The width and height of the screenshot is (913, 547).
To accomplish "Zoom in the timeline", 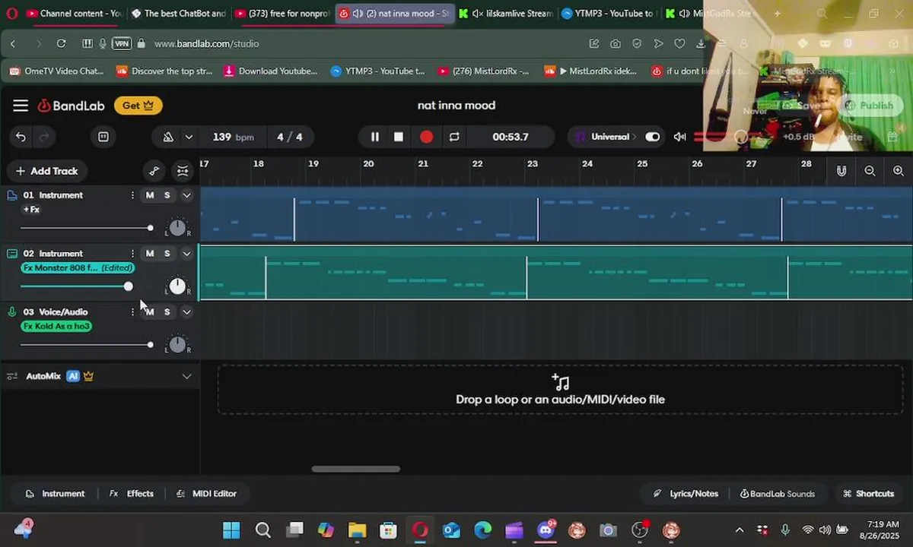I will 899,171.
